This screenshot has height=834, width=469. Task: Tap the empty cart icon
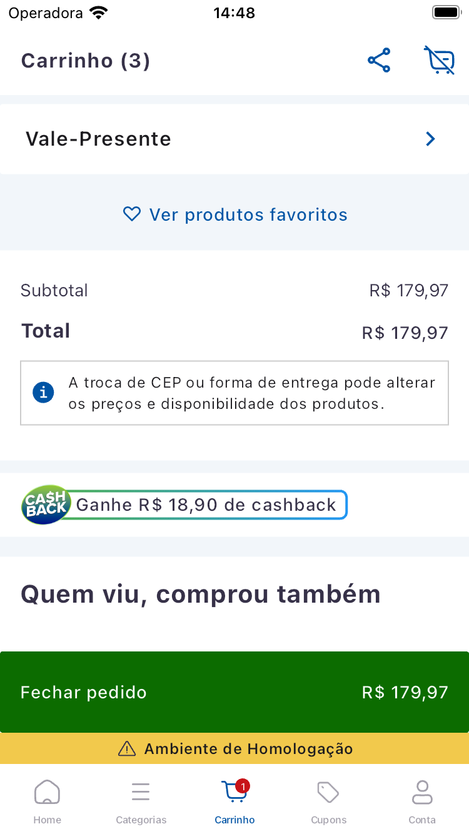pos(439,61)
